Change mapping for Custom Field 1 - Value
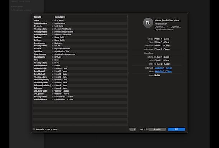This screenshot has width=219, height=148. [43, 99]
